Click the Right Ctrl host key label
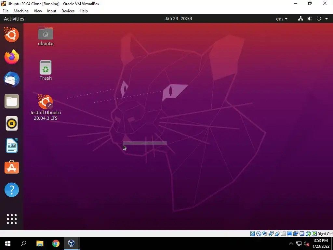333x250 pixels. [x=325, y=234]
